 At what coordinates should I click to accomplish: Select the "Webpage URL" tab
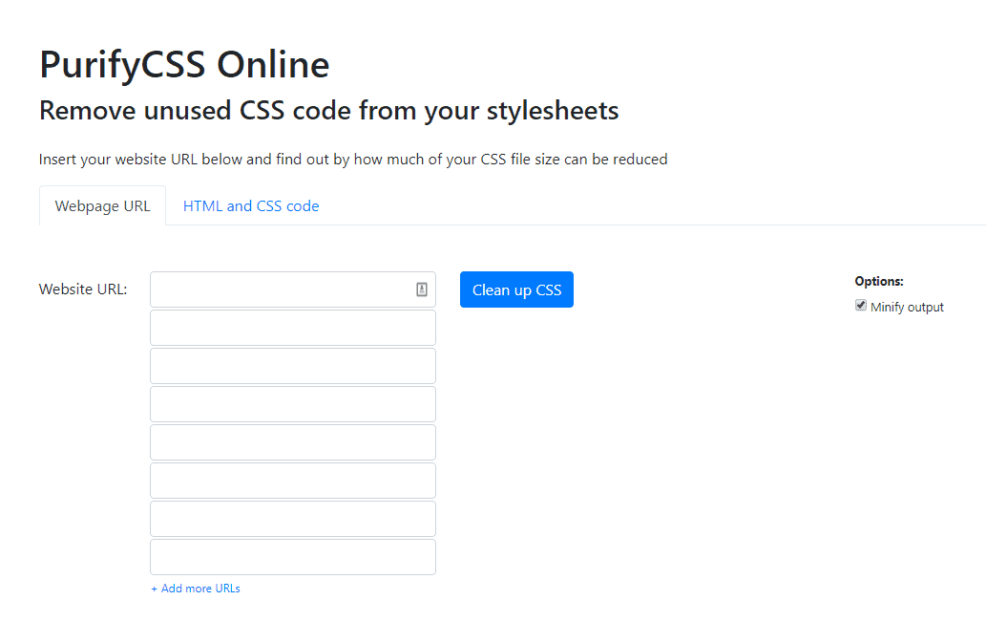102,205
